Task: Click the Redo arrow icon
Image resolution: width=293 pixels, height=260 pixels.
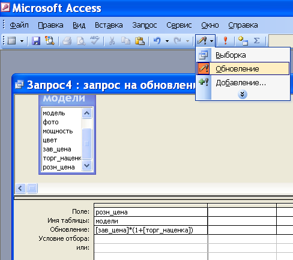Action: [178, 41]
